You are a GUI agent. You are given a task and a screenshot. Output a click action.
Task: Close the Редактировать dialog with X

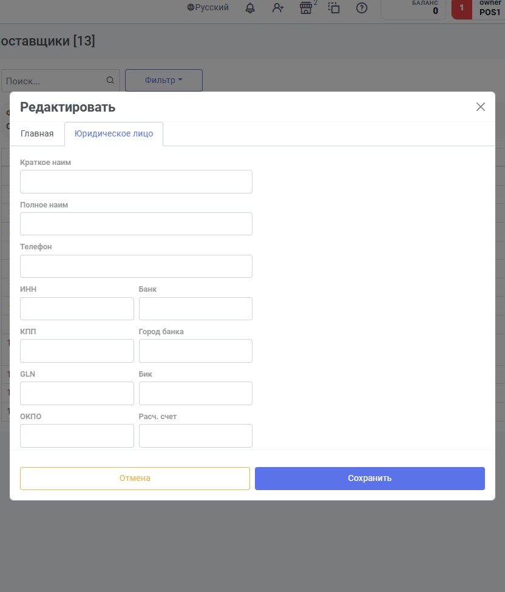point(481,107)
